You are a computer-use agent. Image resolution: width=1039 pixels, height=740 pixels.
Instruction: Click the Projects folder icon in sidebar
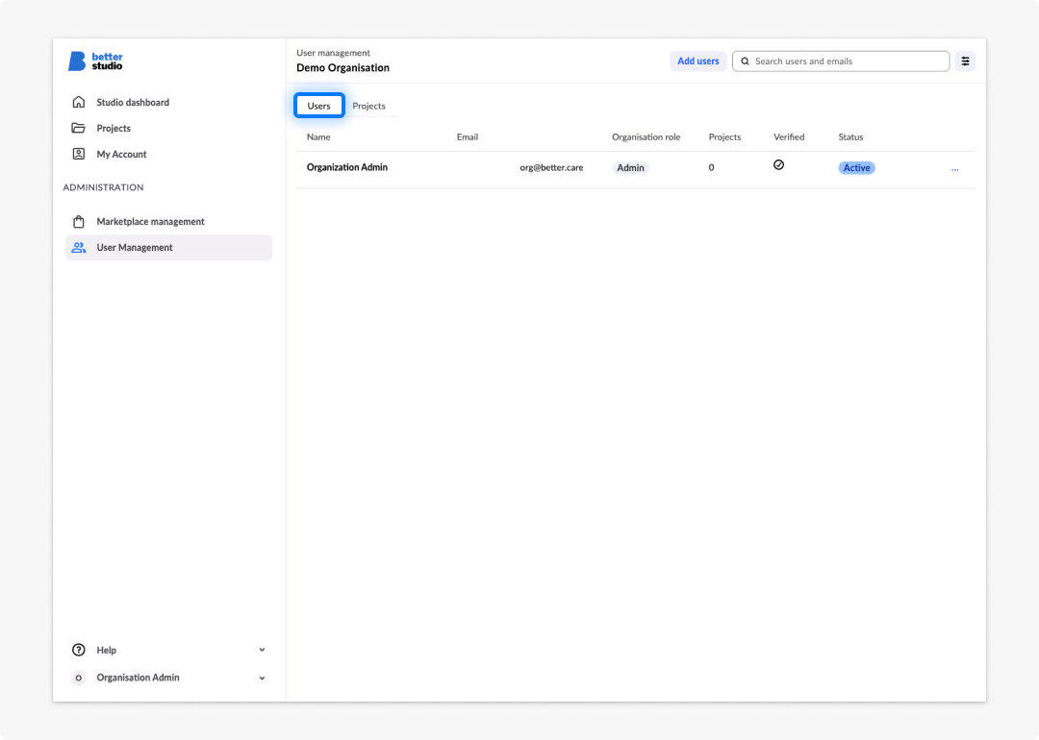79,128
